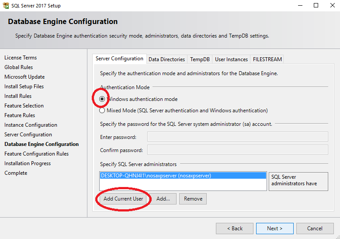
Task: Maximize the SQL Server 2017 Setup window
Action: point(316,5)
